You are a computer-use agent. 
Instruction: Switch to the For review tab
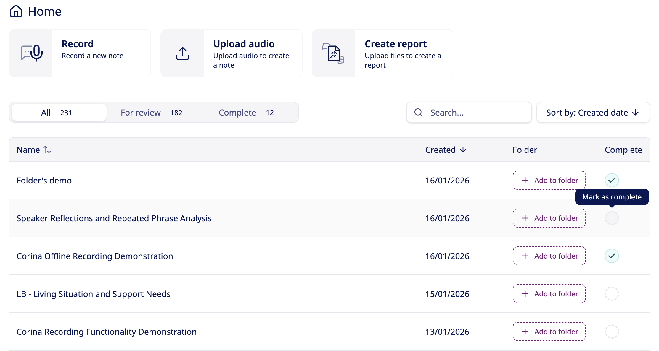point(152,112)
